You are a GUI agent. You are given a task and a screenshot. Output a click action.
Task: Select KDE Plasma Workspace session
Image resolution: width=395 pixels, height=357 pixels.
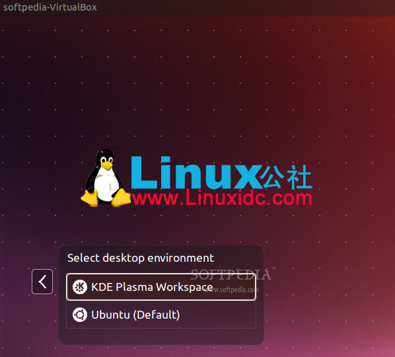point(161,287)
